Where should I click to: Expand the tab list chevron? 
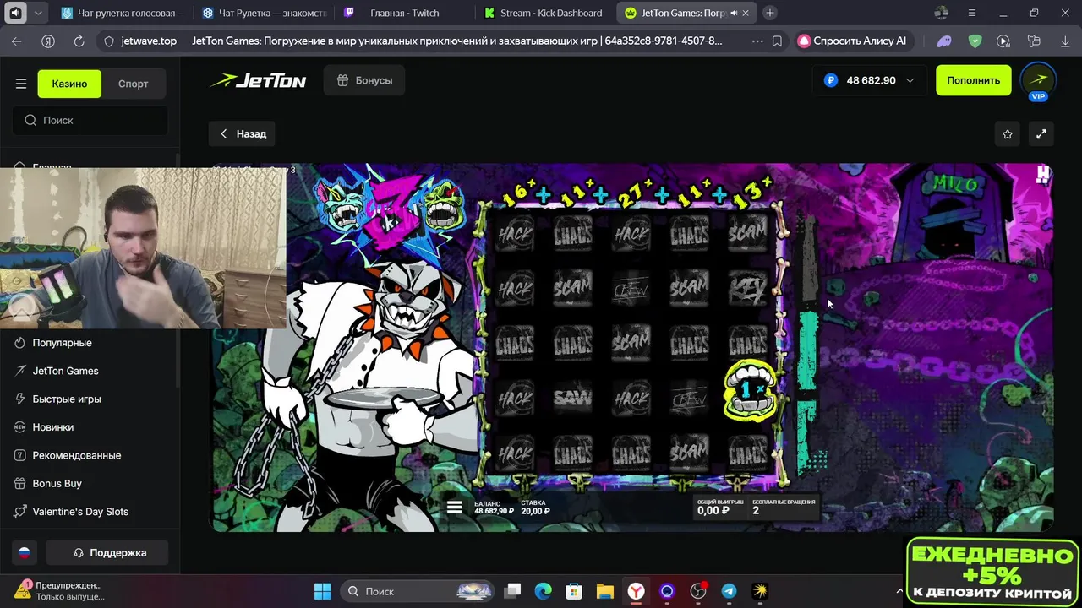[40, 13]
